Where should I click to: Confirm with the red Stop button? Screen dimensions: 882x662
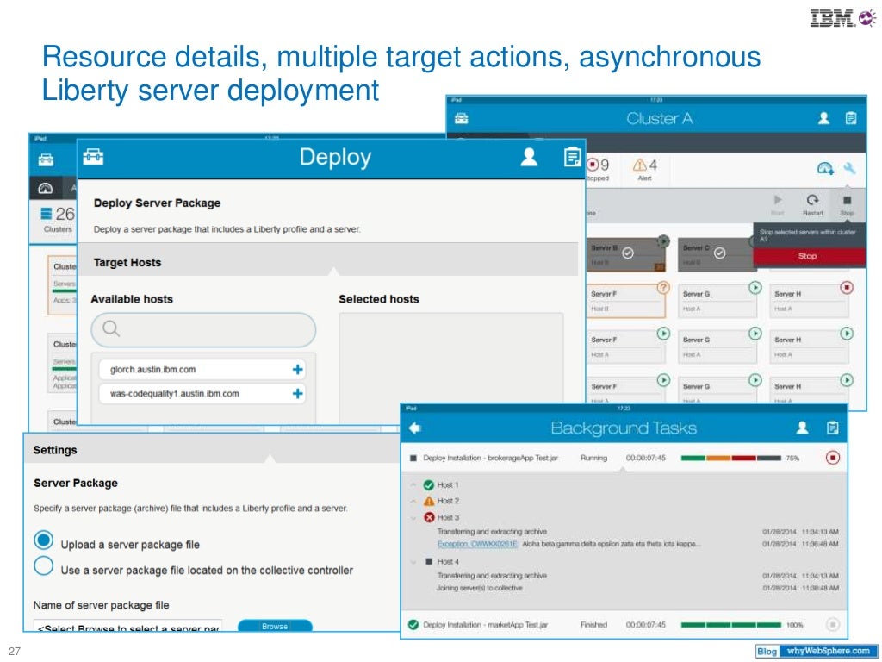808,256
